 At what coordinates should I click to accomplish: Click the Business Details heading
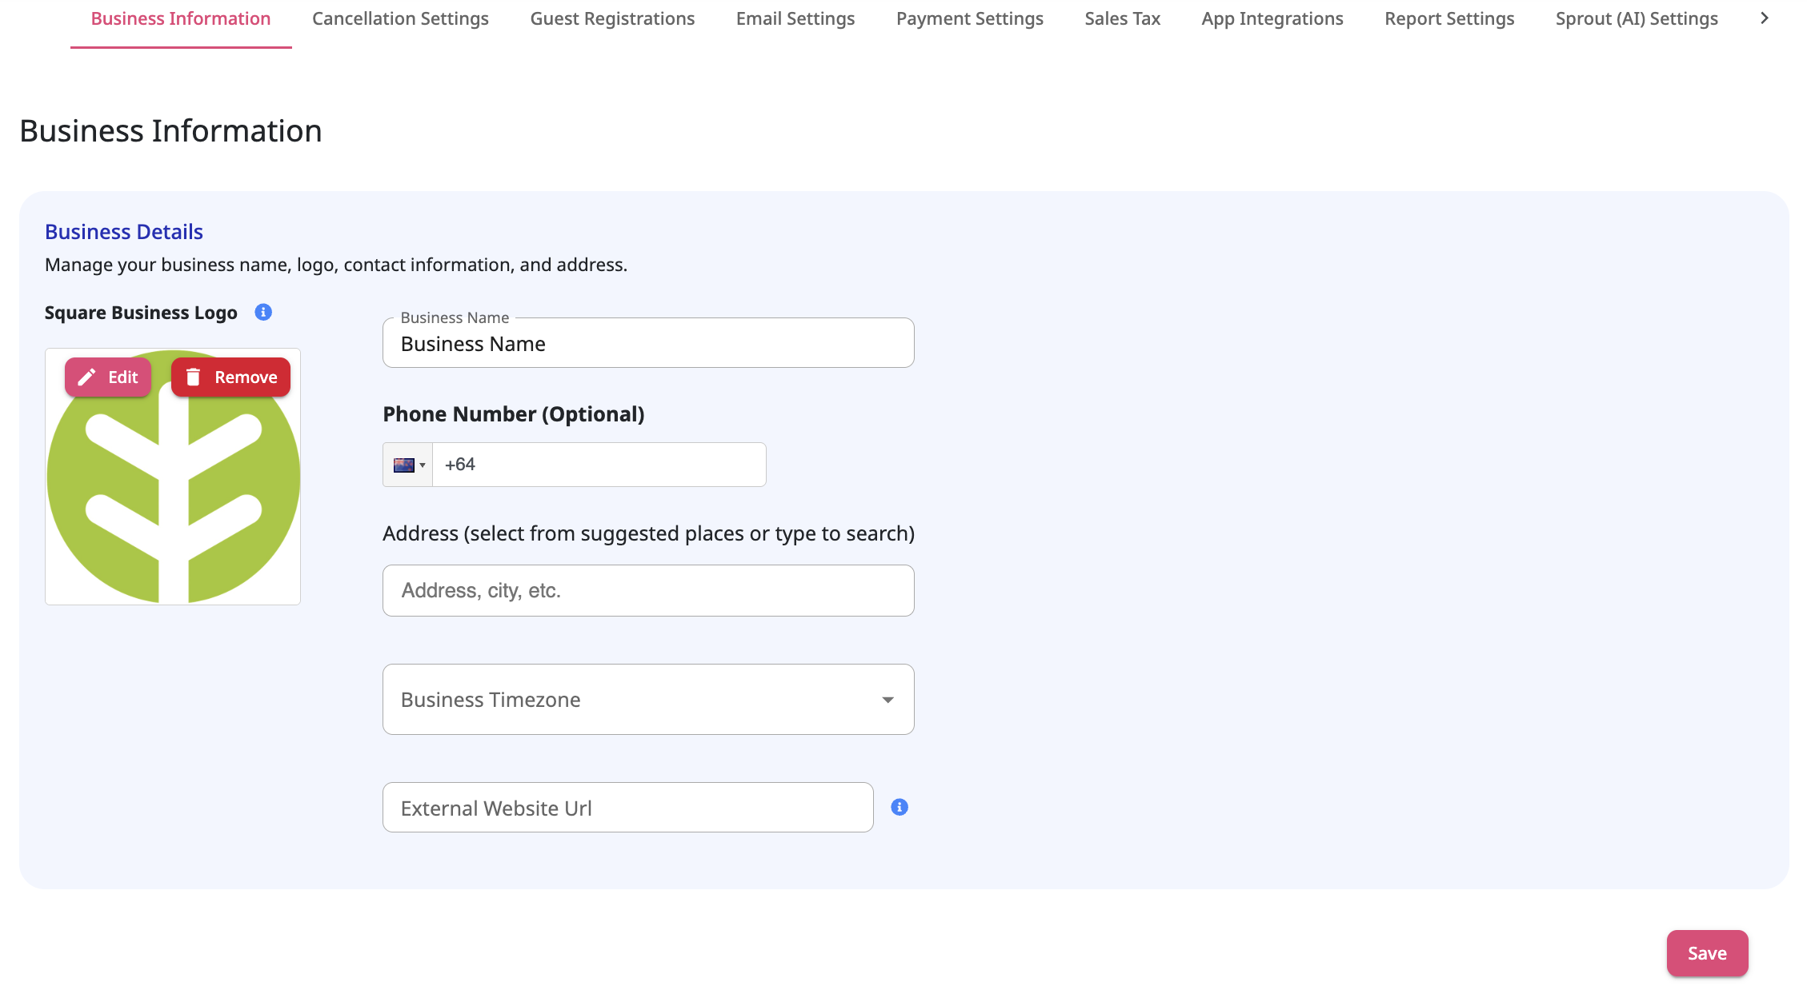(x=124, y=232)
